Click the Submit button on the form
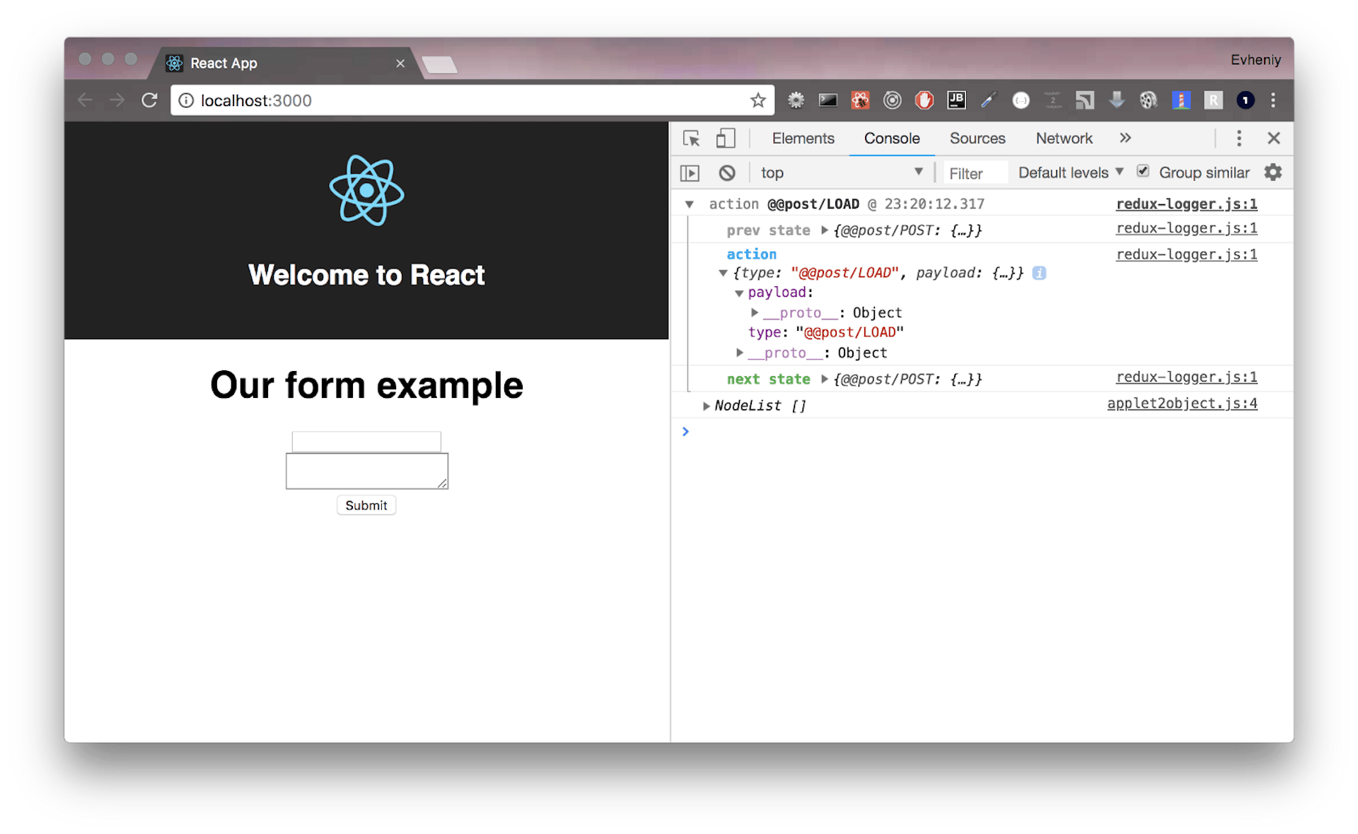1358x834 pixels. tap(366, 505)
